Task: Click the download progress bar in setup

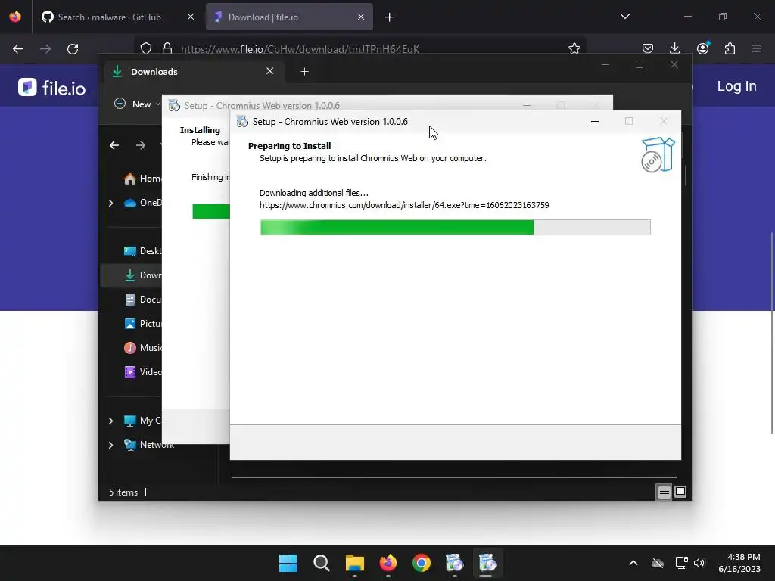Action: 455,227
